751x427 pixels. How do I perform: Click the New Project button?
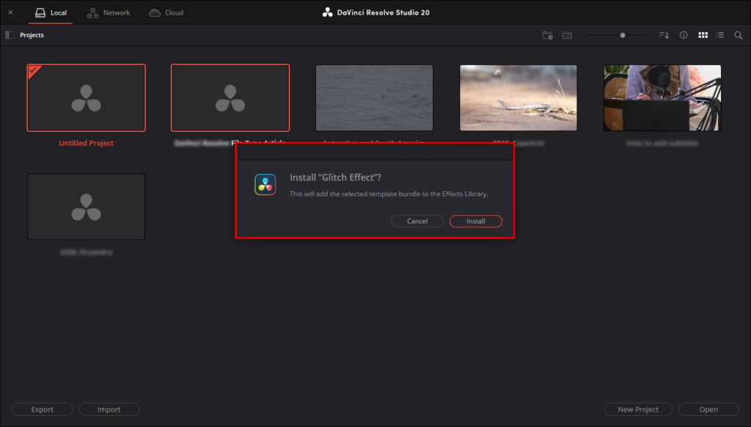[638, 409]
